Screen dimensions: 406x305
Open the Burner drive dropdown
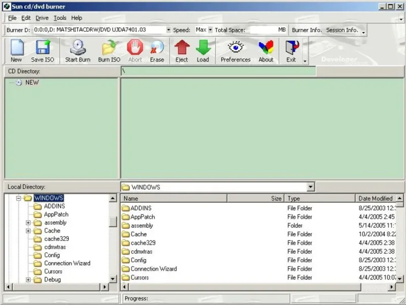click(x=168, y=30)
